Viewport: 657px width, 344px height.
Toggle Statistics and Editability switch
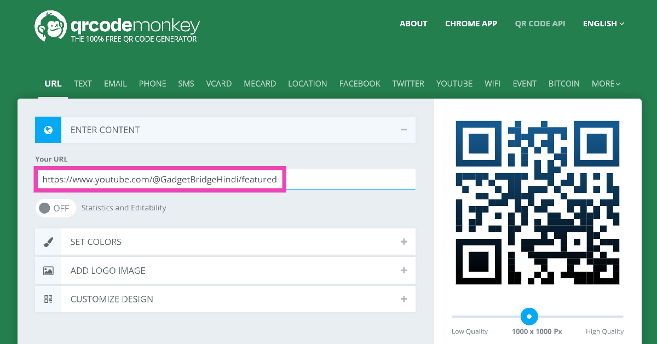point(55,208)
